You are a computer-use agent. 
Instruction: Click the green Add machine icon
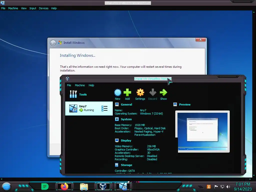[x=127, y=92]
